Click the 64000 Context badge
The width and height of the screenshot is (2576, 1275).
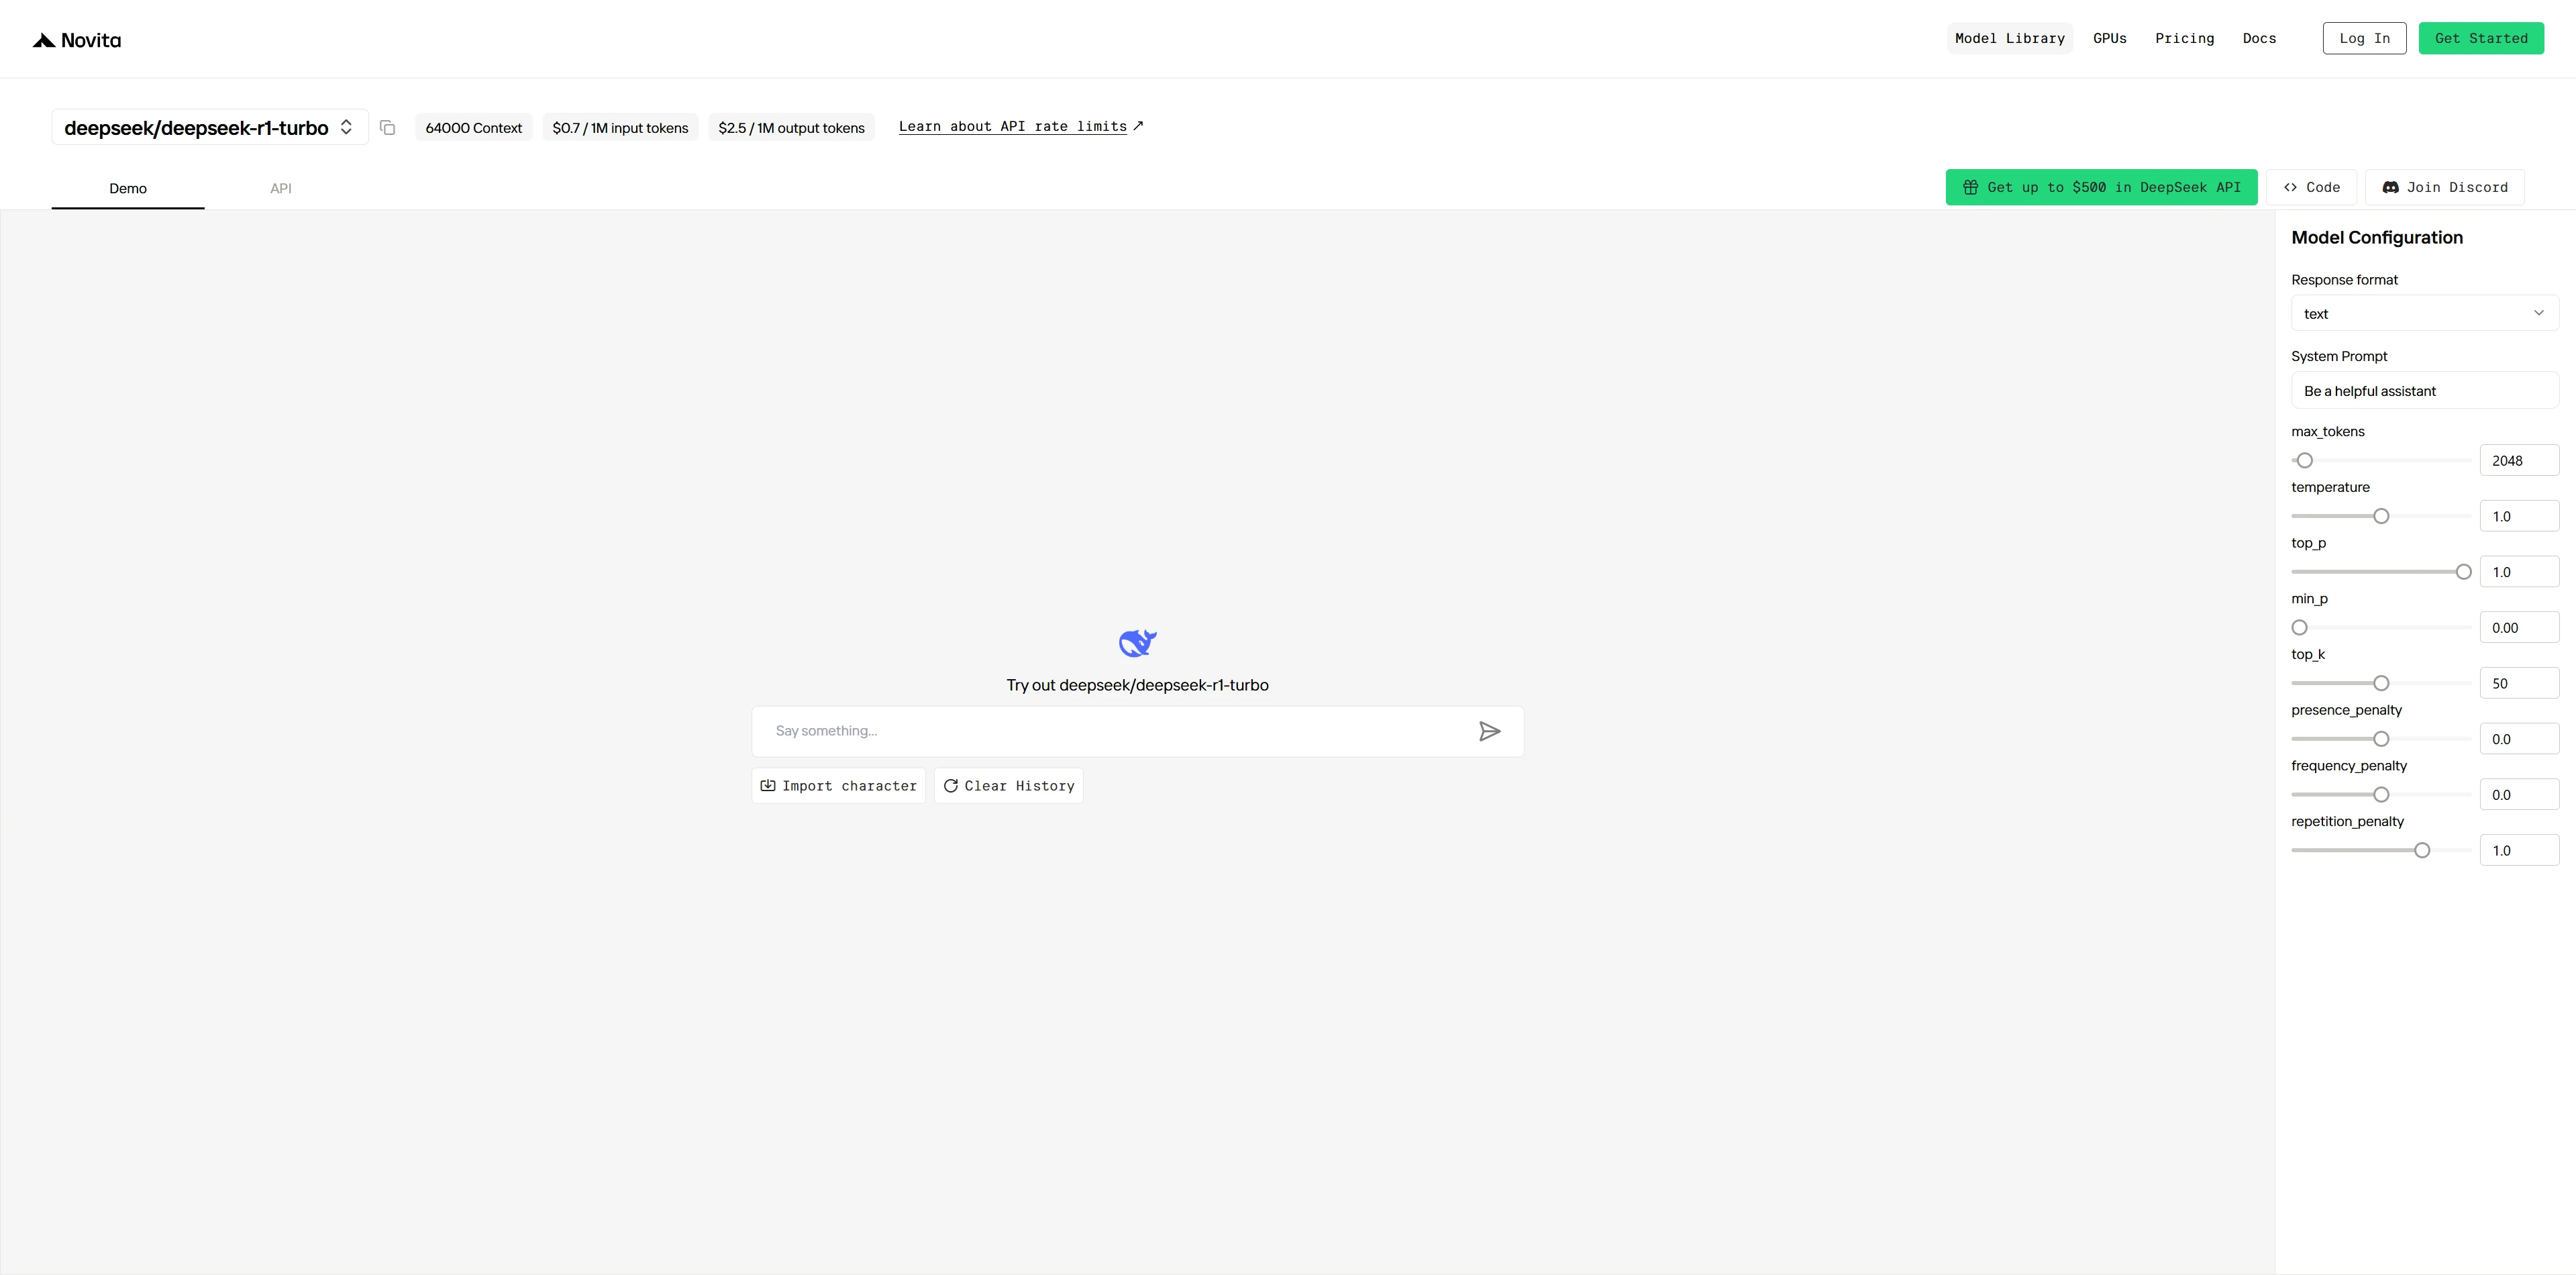(x=474, y=128)
